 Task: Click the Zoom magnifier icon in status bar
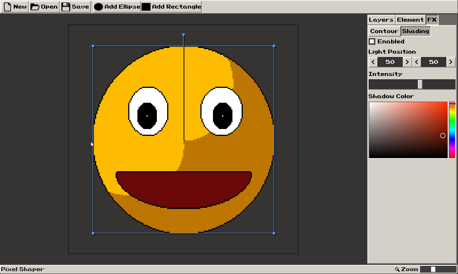(397, 269)
